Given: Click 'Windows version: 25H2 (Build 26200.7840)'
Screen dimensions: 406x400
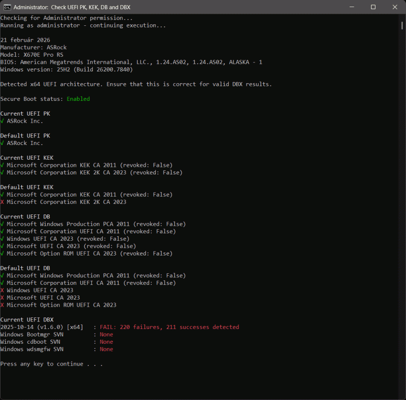Looking at the screenshot, I should tap(66, 69).
